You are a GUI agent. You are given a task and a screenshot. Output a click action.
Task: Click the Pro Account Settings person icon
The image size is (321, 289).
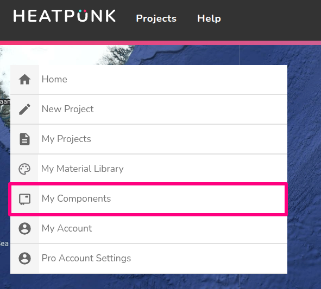click(x=25, y=258)
